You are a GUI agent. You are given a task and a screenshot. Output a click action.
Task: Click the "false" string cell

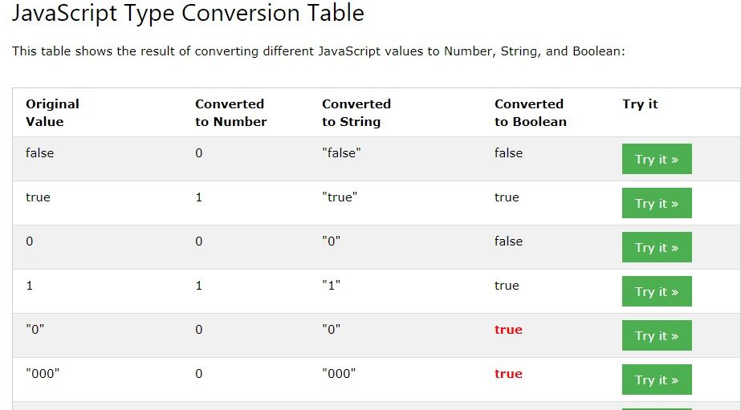click(x=341, y=152)
